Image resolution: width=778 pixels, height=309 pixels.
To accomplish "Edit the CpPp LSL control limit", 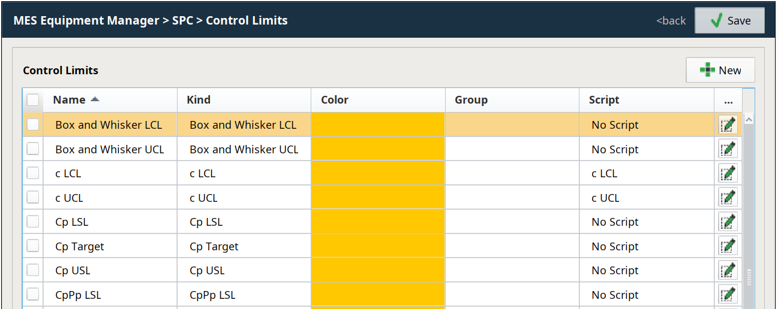I will tap(728, 295).
